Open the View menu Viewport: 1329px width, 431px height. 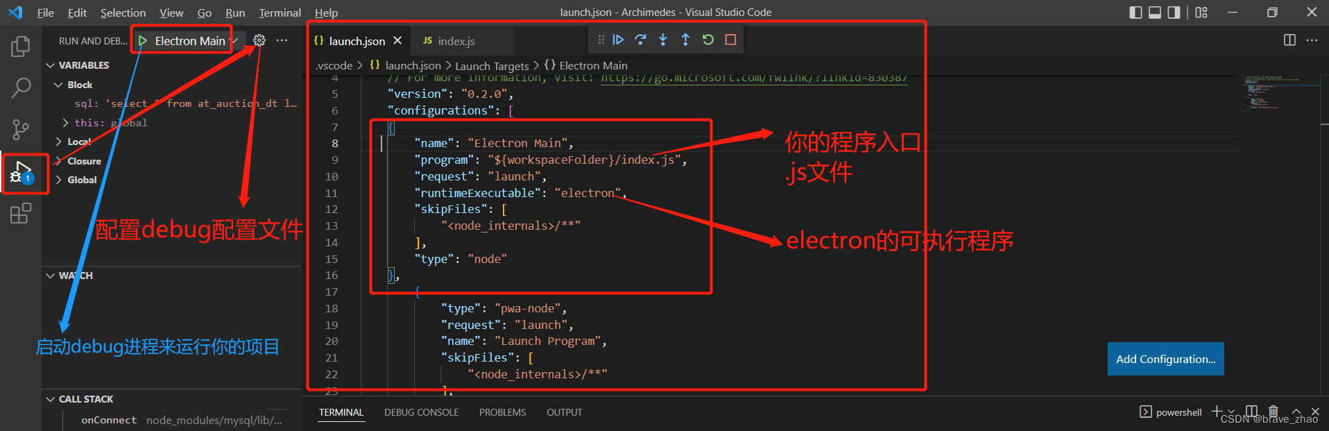pyautogui.click(x=171, y=12)
